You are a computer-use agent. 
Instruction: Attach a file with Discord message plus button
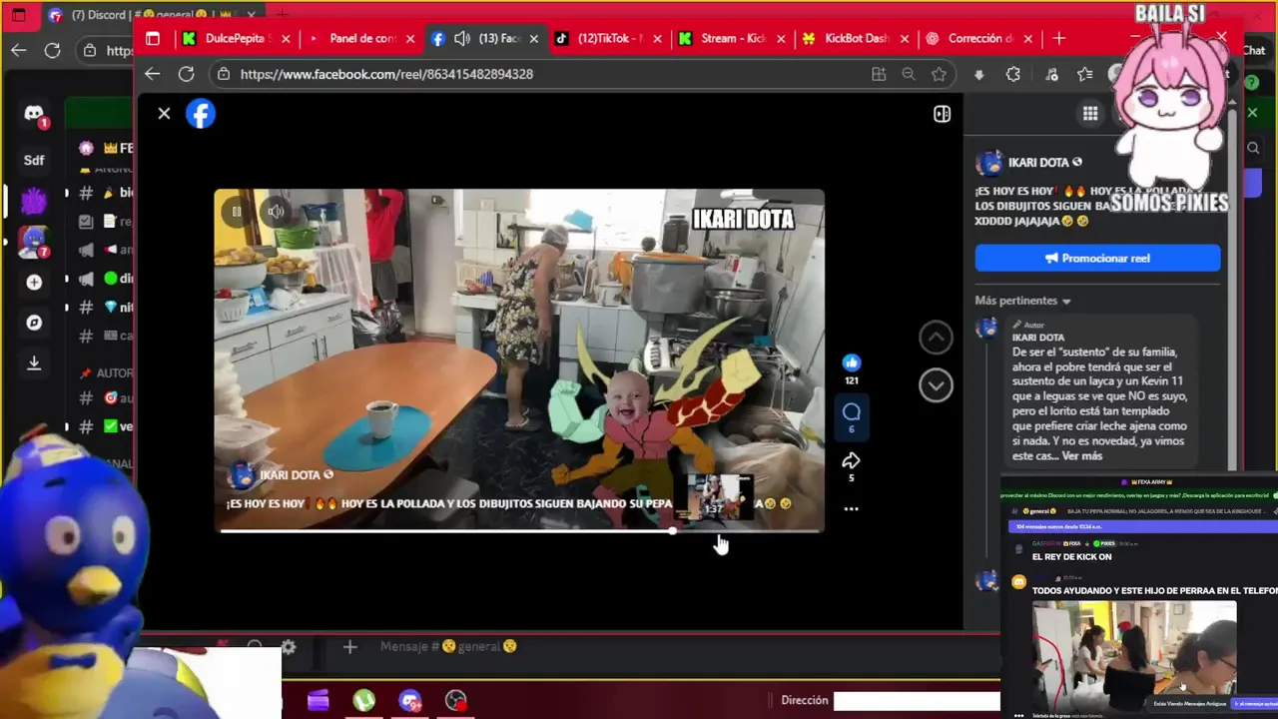(x=349, y=647)
